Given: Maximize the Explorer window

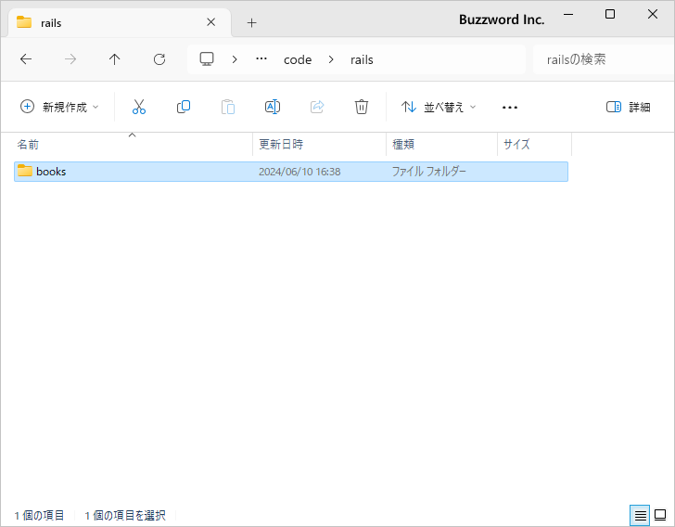Looking at the screenshot, I should tap(610, 14).
